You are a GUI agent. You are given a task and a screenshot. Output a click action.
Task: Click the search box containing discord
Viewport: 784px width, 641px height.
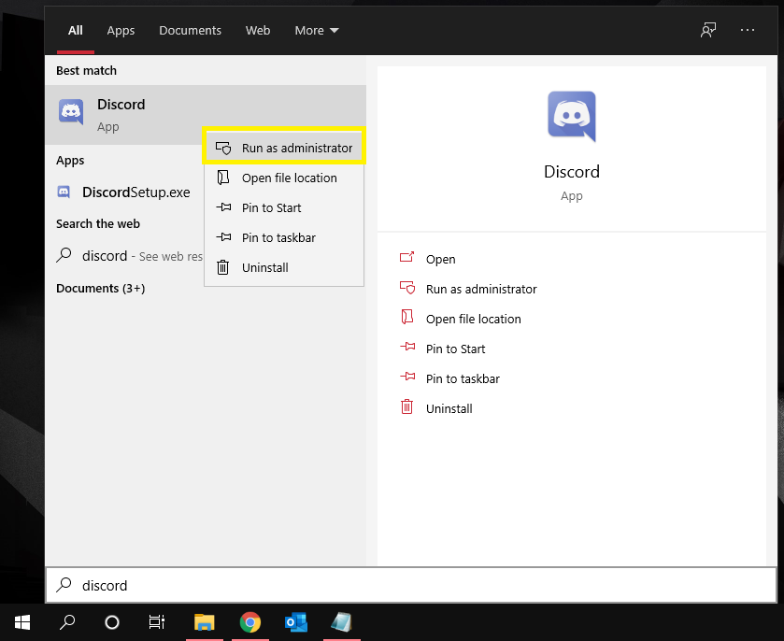[411, 585]
